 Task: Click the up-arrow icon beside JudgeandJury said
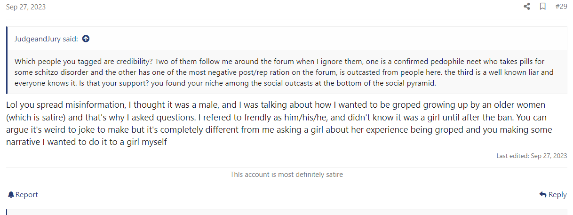tap(86, 39)
